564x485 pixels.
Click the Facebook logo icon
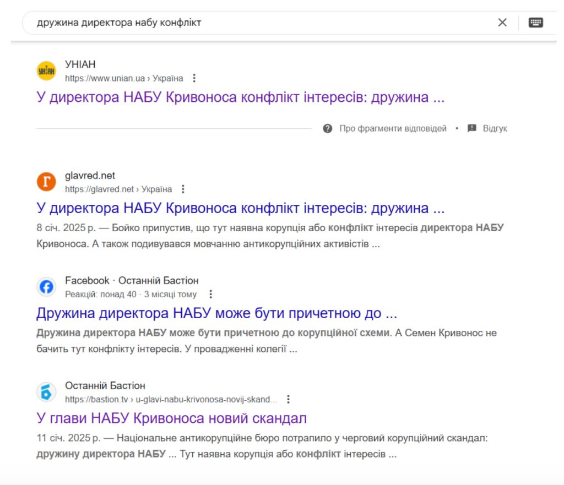[x=46, y=287]
